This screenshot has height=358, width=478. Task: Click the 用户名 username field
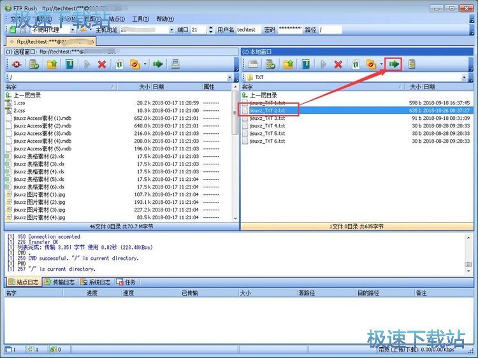pyautogui.click(x=249, y=29)
